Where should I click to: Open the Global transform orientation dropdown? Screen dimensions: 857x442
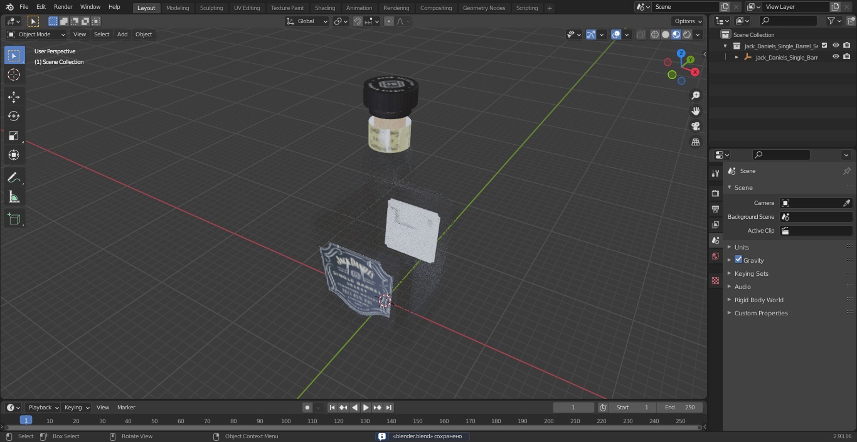307,21
